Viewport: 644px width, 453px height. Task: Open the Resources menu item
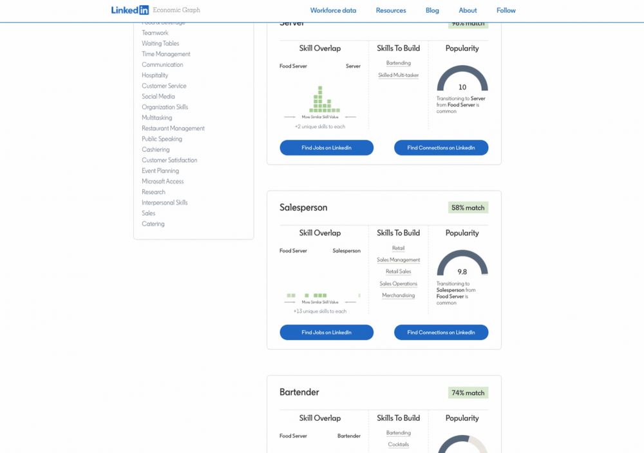click(x=391, y=10)
